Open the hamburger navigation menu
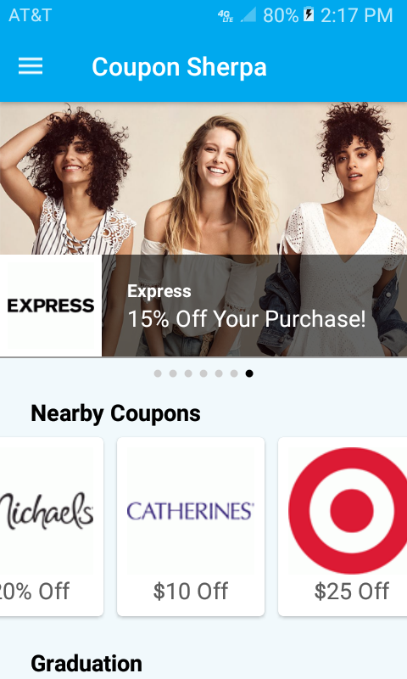This screenshot has width=407, height=679. [x=31, y=66]
